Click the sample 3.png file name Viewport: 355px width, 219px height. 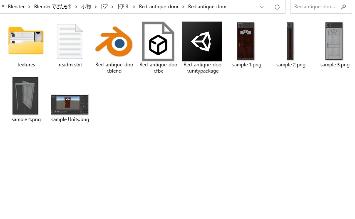pos(335,65)
